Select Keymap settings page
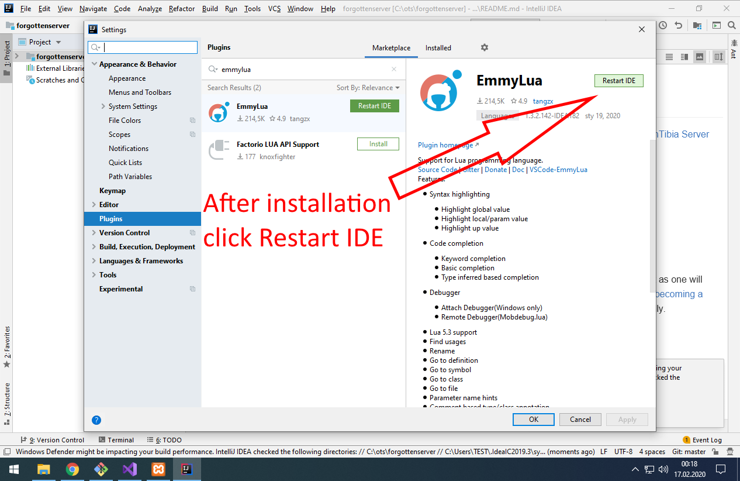The height and width of the screenshot is (481, 740). coord(112,191)
